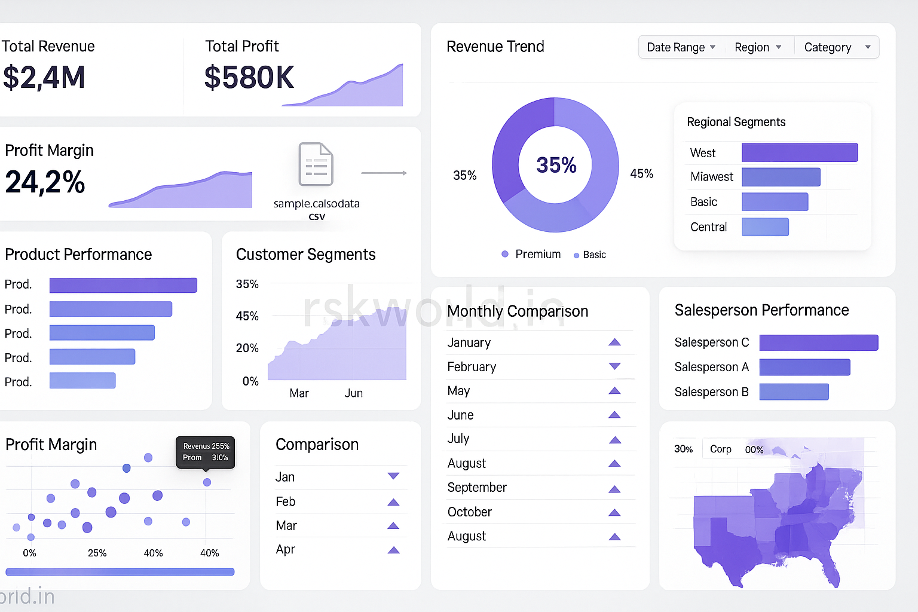Select the Premium legend dot under the donut chart
The width and height of the screenshot is (918, 612).
504,254
